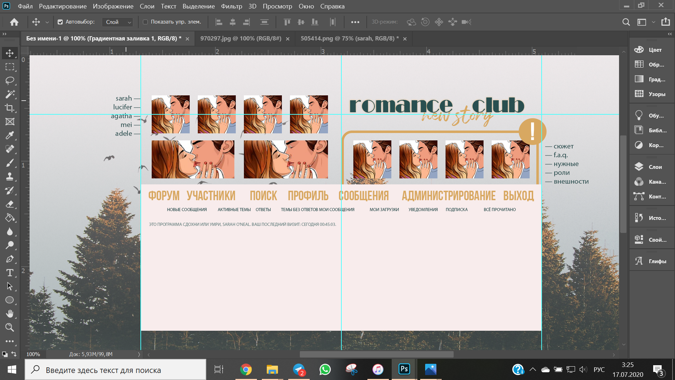Align horizontal centers of layers
Image resolution: width=675 pixels, height=380 pixels.
[x=233, y=22]
